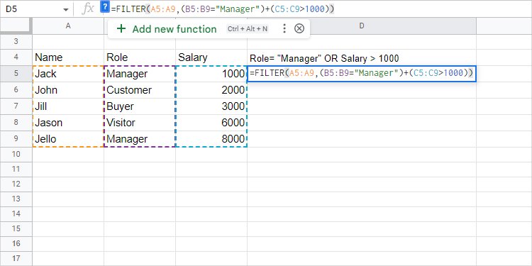Screen dimensions: 532x266
Task: Select row 5 header
Action: (16, 74)
